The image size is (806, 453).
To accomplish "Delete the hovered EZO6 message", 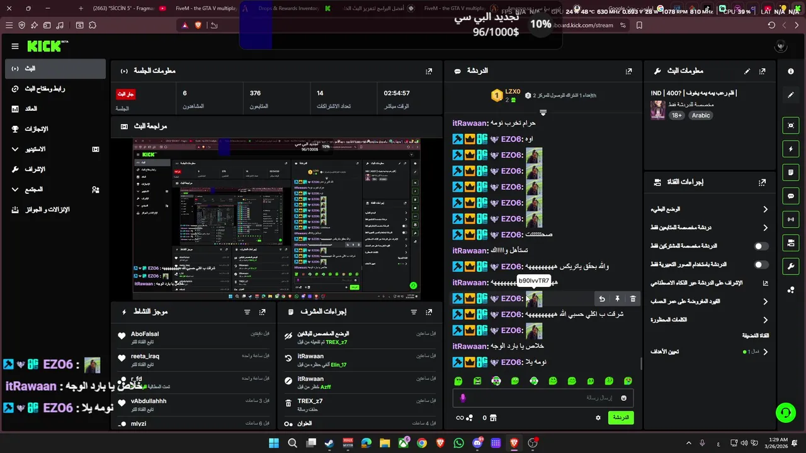I will click(633, 299).
